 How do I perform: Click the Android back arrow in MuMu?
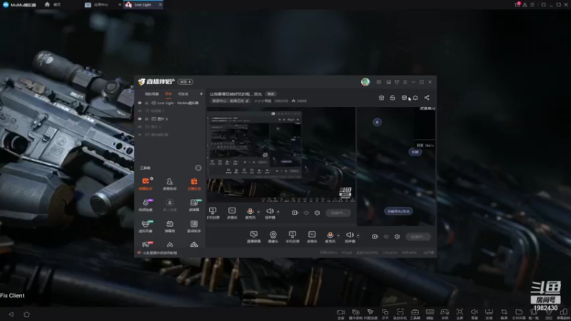point(11,314)
